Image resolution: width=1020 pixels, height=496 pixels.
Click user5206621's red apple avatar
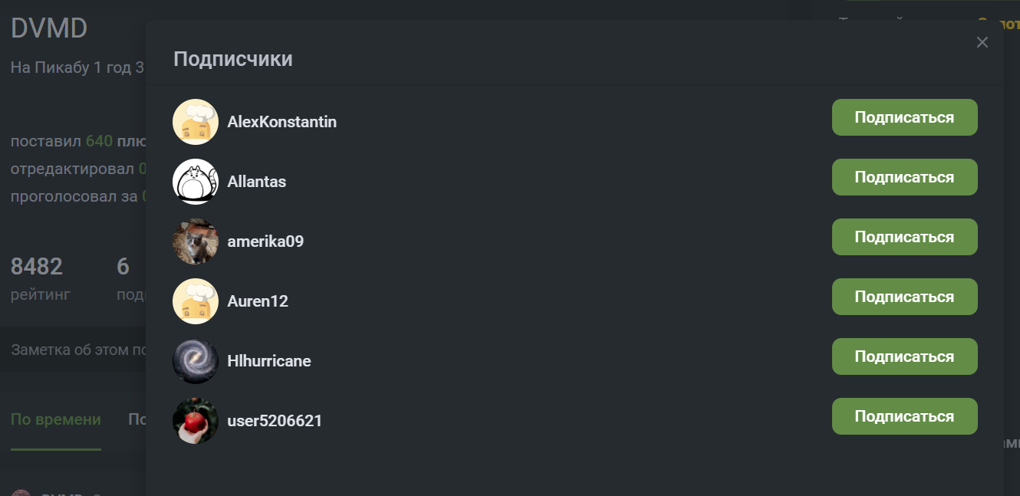(x=196, y=421)
